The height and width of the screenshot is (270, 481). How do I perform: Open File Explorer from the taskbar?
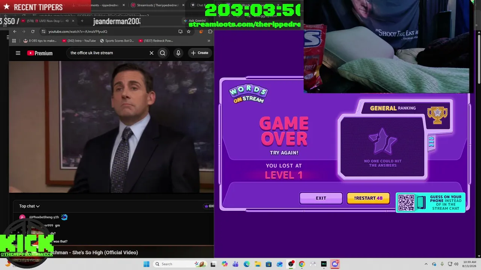click(x=257, y=264)
